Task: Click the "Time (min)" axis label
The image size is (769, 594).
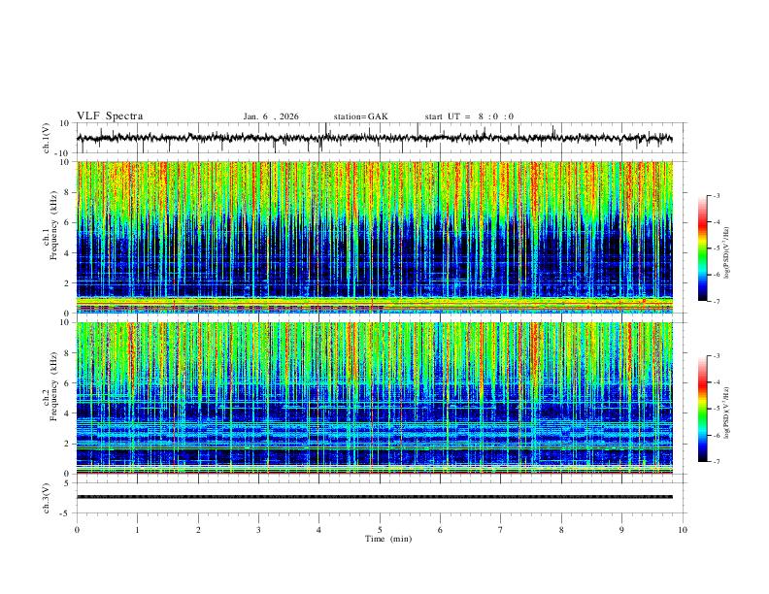Action: (x=388, y=539)
